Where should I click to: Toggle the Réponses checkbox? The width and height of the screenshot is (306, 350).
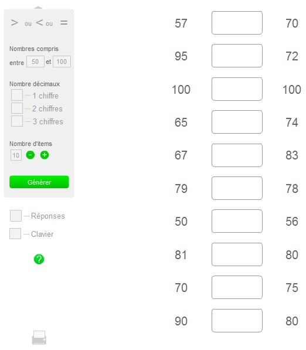[16, 216]
